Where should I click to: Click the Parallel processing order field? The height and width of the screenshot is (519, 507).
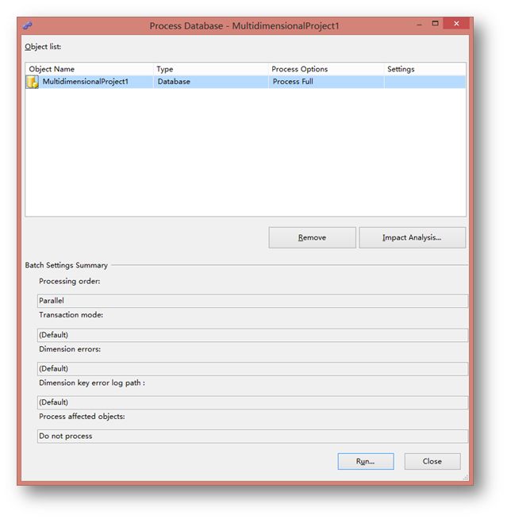click(x=252, y=301)
